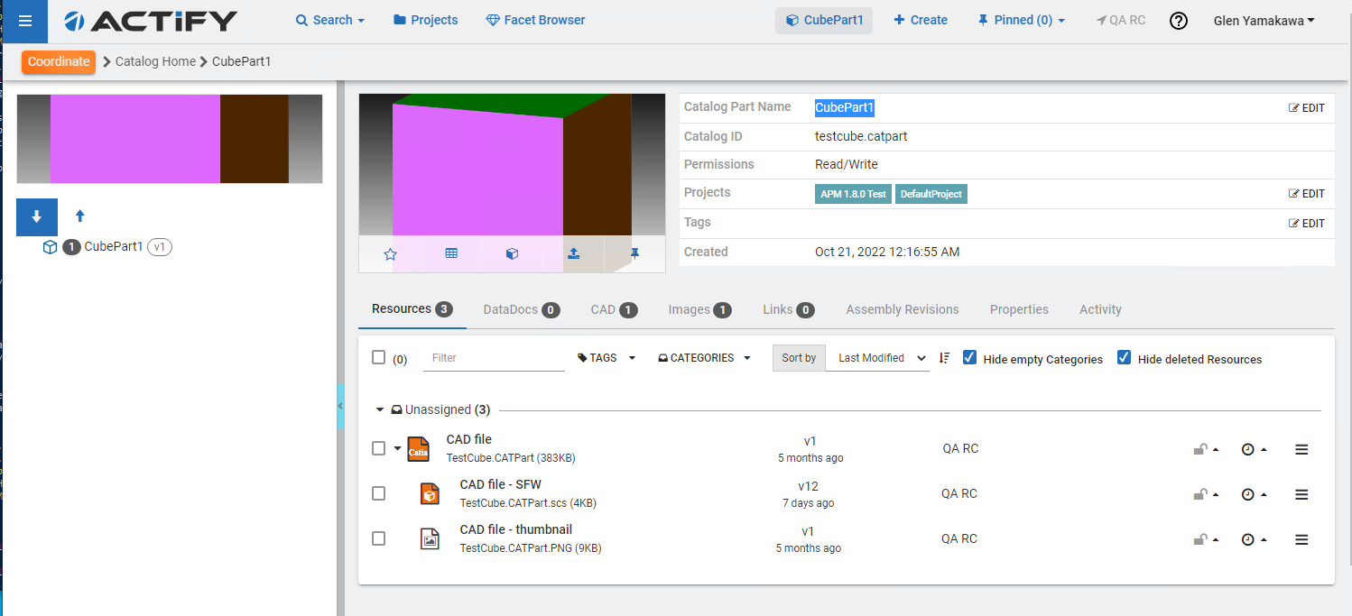1352x616 pixels.
Task: Click the pin icon under part thumbnail
Action: (634, 254)
